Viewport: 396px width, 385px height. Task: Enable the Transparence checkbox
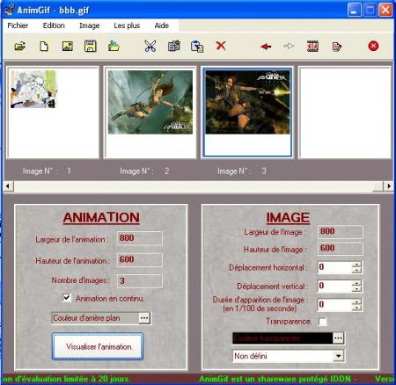click(322, 322)
